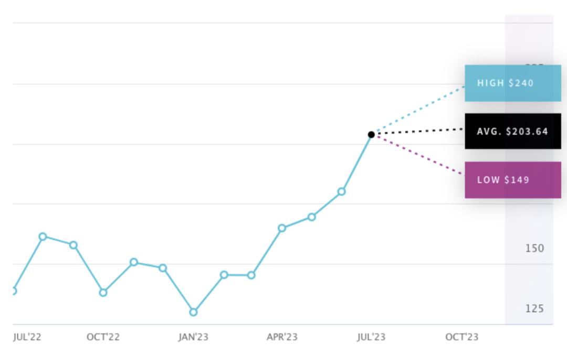Screen dimensions: 567x354
Task: Click the black Jul'23 data point
Action: [371, 135]
